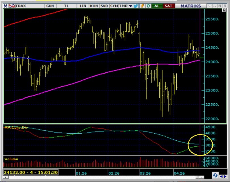Click the chart icon beside FDAX
Image resolution: width=230 pixels, height=182 pixels.
point(11,6)
